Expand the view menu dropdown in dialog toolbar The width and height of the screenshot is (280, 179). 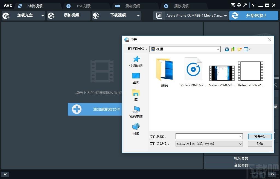click(247, 49)
